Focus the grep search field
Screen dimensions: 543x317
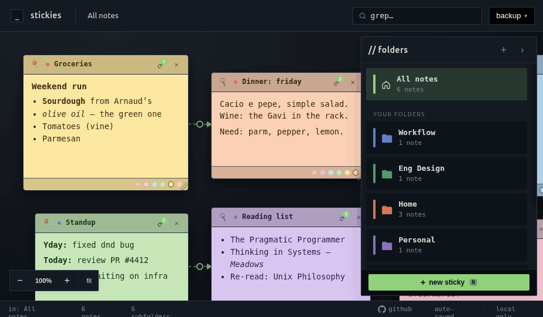pos(417,16)
